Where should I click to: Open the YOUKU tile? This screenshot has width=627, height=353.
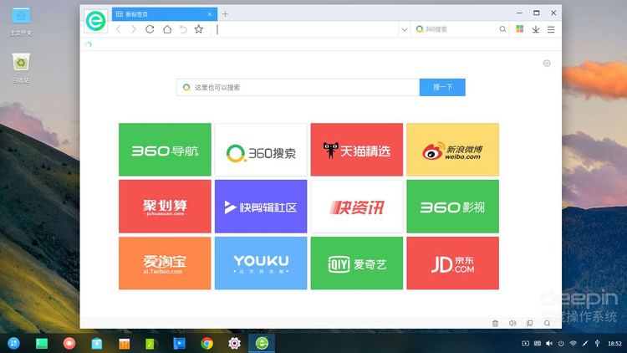pos(261,263)
